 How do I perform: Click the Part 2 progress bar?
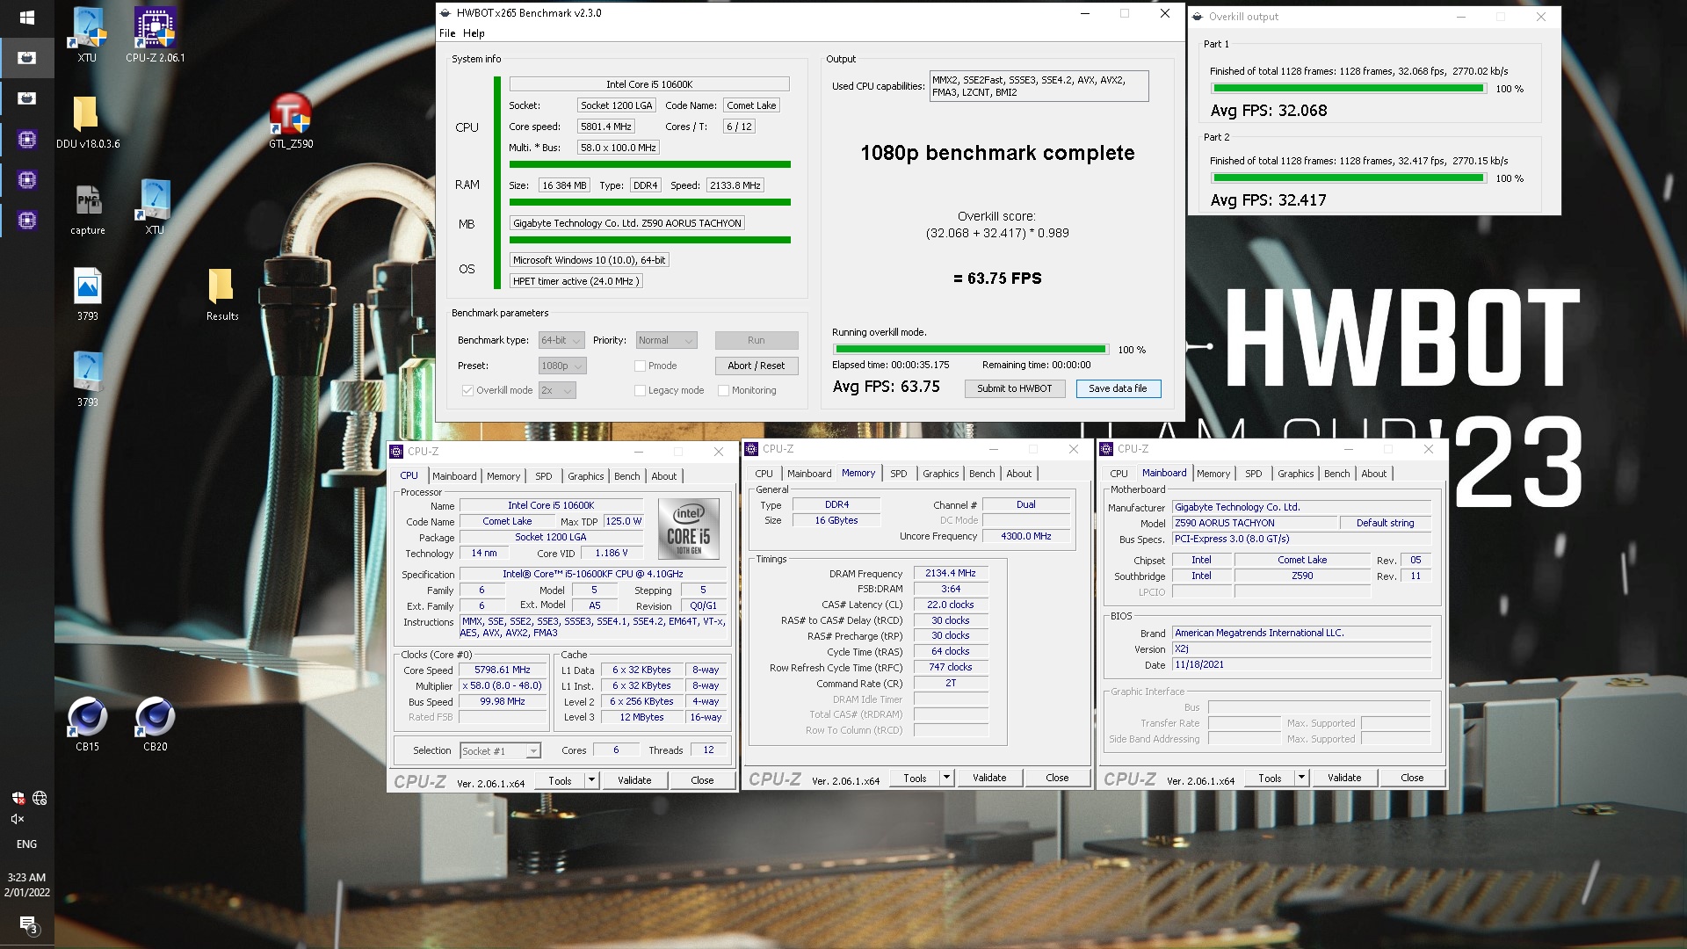(x=1348, y=178)
